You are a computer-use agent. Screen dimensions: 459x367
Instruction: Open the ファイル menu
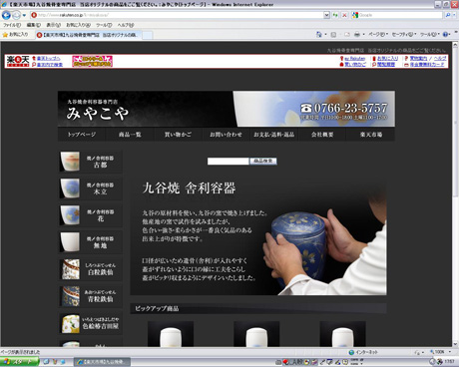pos(12,25)
